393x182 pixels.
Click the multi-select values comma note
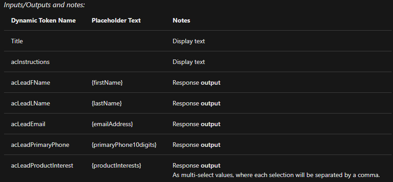276,175
